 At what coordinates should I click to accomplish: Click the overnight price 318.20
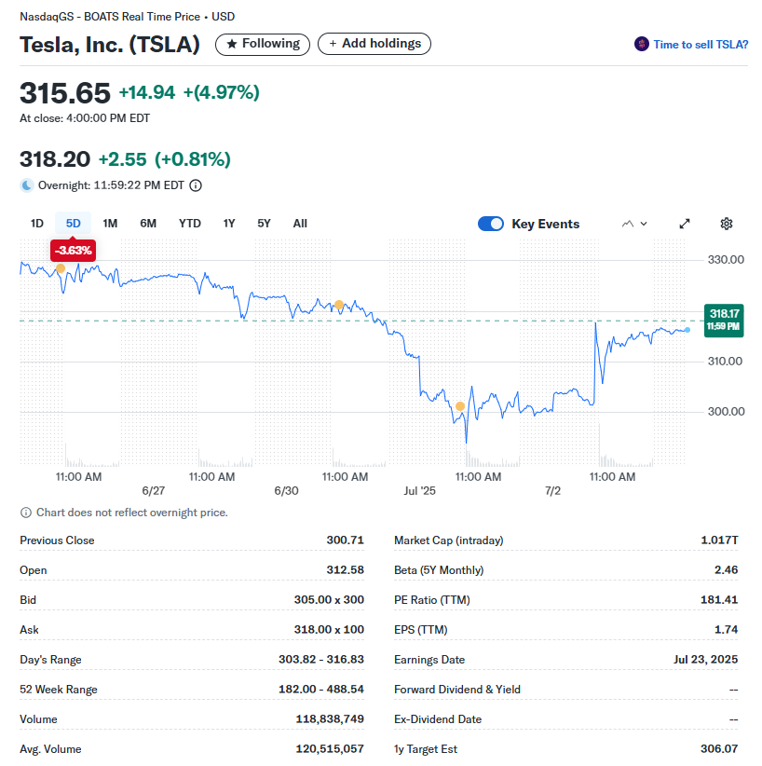55,159
